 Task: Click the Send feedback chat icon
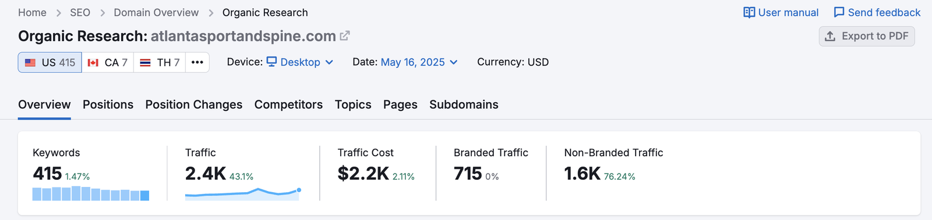(839, 12)
